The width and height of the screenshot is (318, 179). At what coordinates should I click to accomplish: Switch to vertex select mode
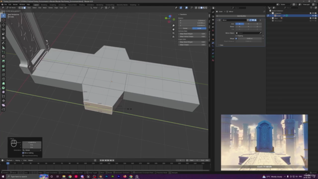(20, 8)
